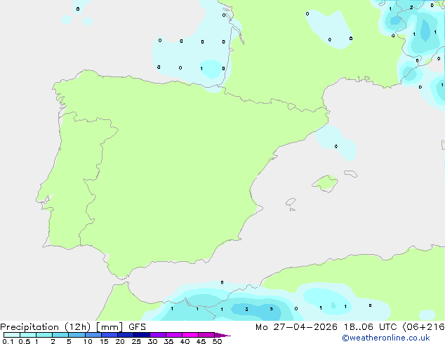The width and height of the screenshot is (445, 344).
Task: Click the legend label '25'
Action: pos(136,341)
